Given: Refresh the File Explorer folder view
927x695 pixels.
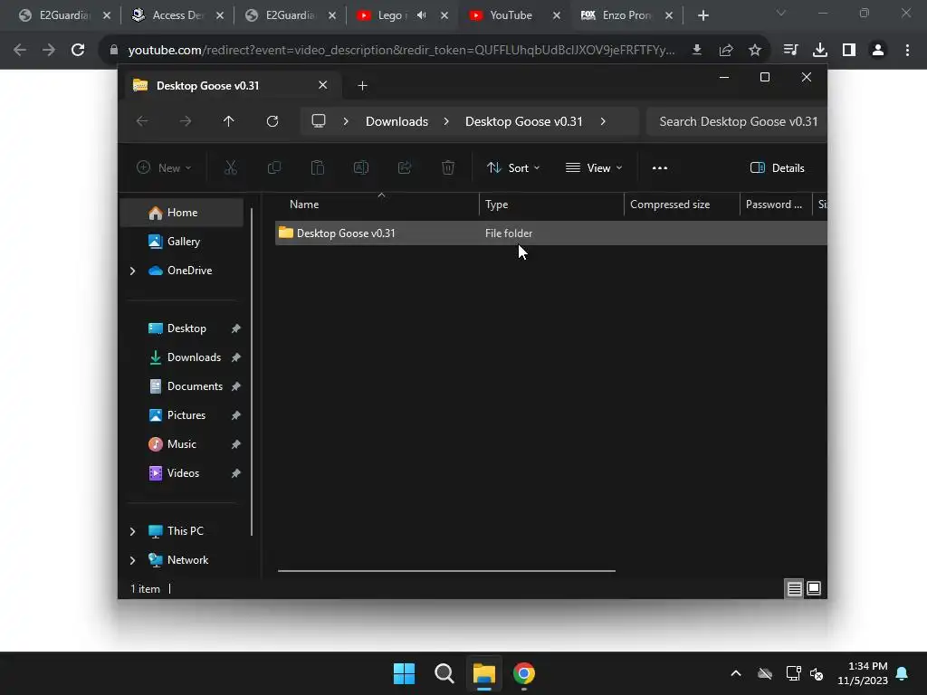Looking at the screenshot, I should [x=272, y=121].
